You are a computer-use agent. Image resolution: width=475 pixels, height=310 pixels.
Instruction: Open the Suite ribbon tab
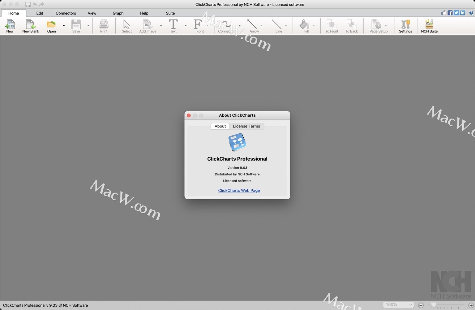[x=170, y=13]
